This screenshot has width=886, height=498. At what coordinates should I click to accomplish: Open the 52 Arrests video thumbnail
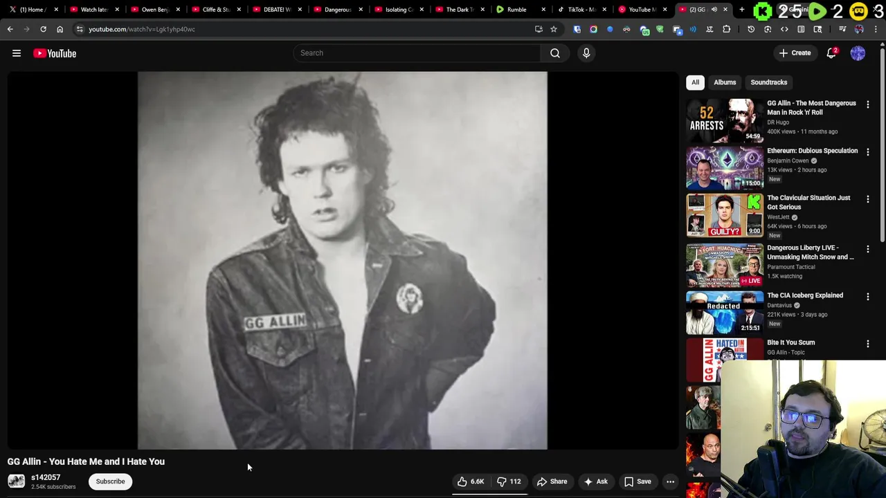point(725,120)
